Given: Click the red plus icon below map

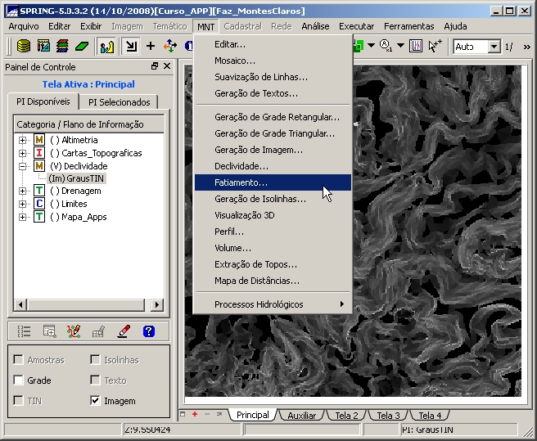Looking at the screenshot, I should [195, 415].
